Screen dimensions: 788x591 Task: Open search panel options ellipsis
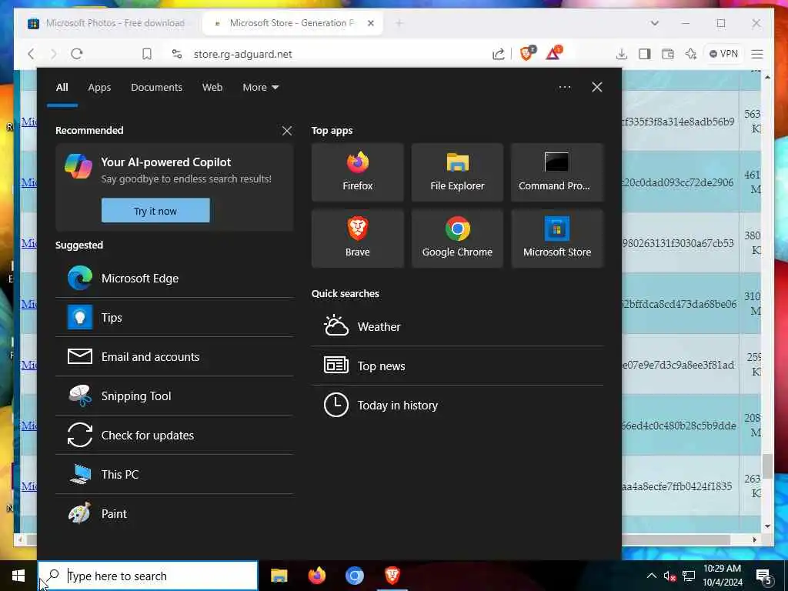point(565,88)
